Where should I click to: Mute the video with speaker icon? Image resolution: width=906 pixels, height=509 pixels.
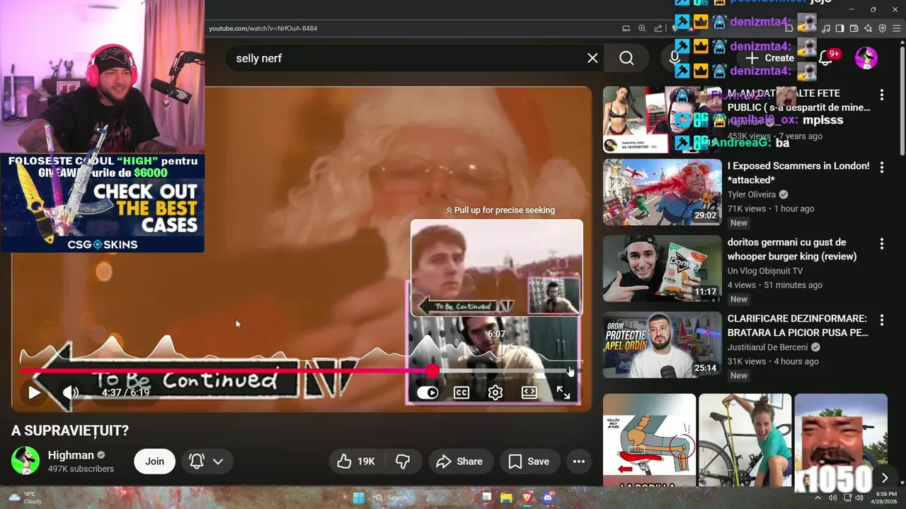pyautogui.click(x=71, y=392)
